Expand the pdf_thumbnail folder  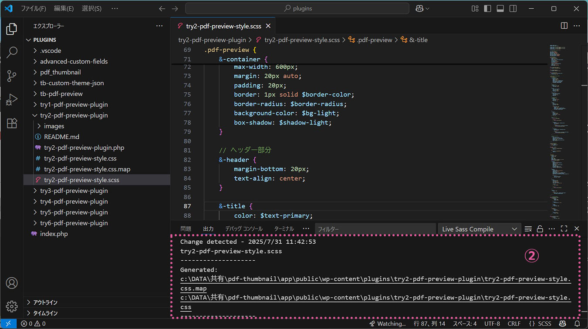pyautogui.click(x=97, y=72)
